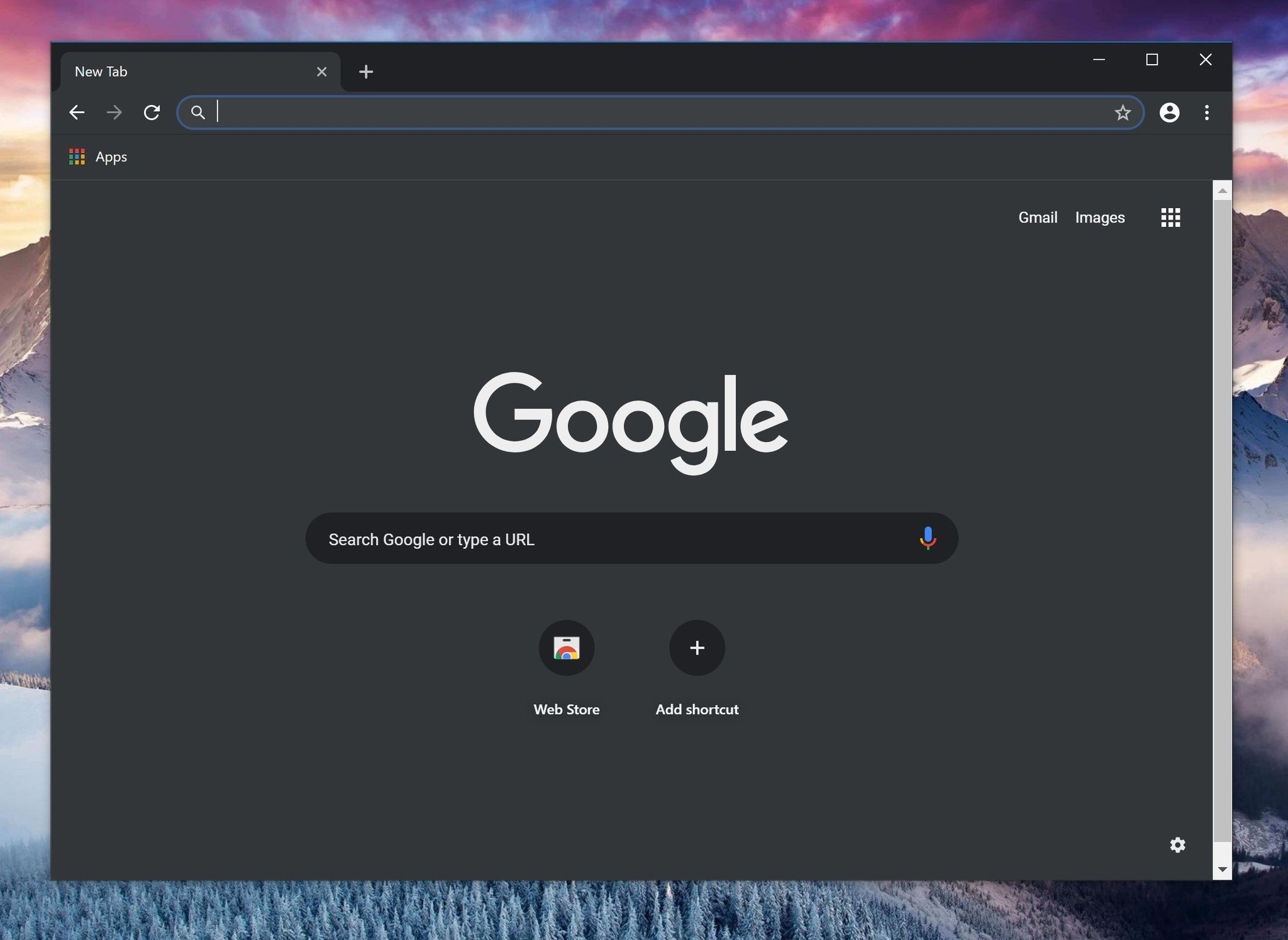This screenshot has height=940, width=1288.
Task: Open the profile avatar menu
Action: (1169, 113)
